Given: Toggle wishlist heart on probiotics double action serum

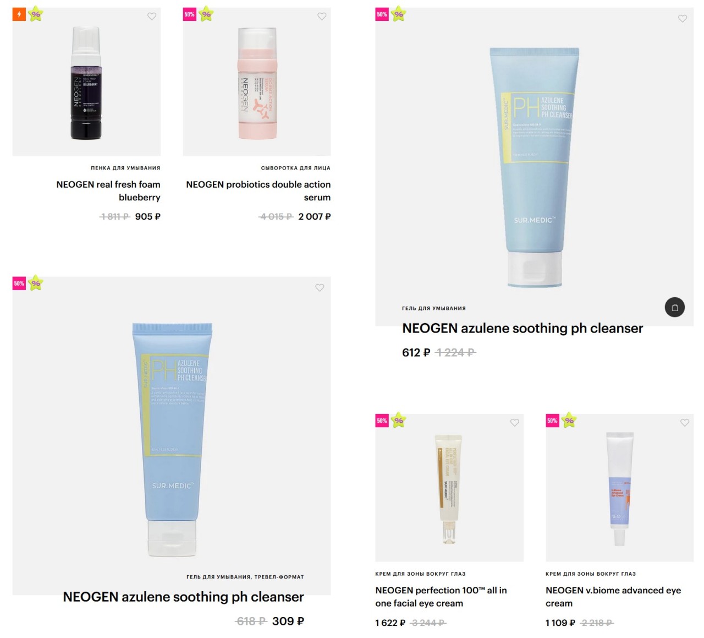Looking at the screenshot, I should (322, 17).
